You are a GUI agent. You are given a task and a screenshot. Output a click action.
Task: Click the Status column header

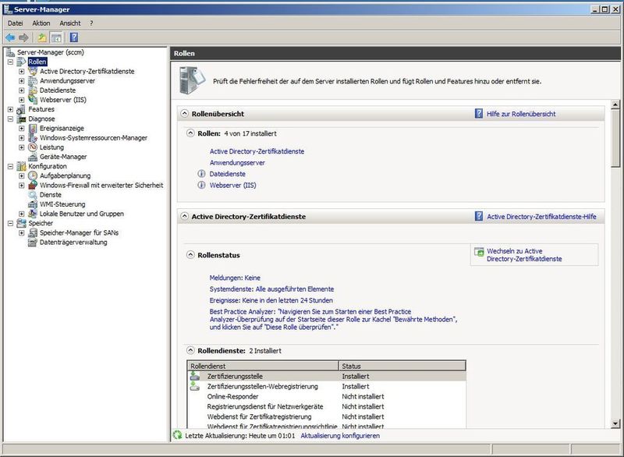coord(402,366)
